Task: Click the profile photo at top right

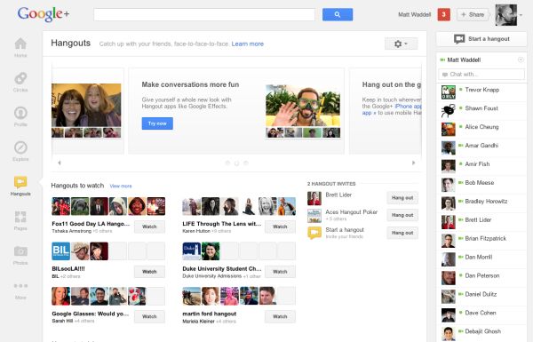Action: tap(505, 14)
